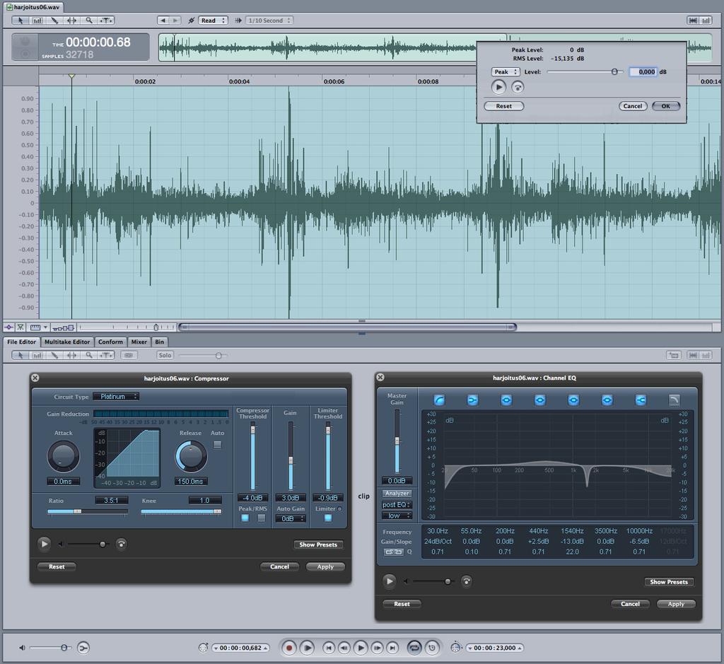
Task: Toggle the cycle loop button in transport bar
Action: click(414, 648)
